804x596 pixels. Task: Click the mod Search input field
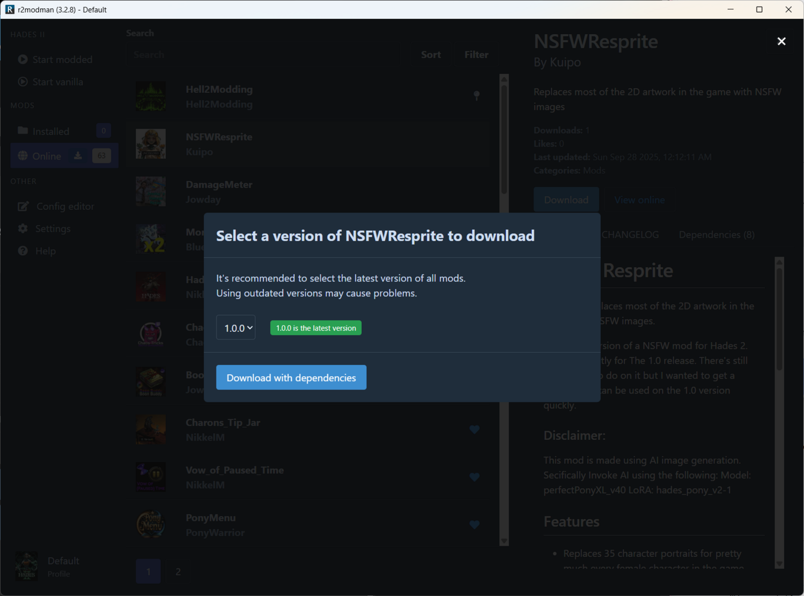point(268,55)
